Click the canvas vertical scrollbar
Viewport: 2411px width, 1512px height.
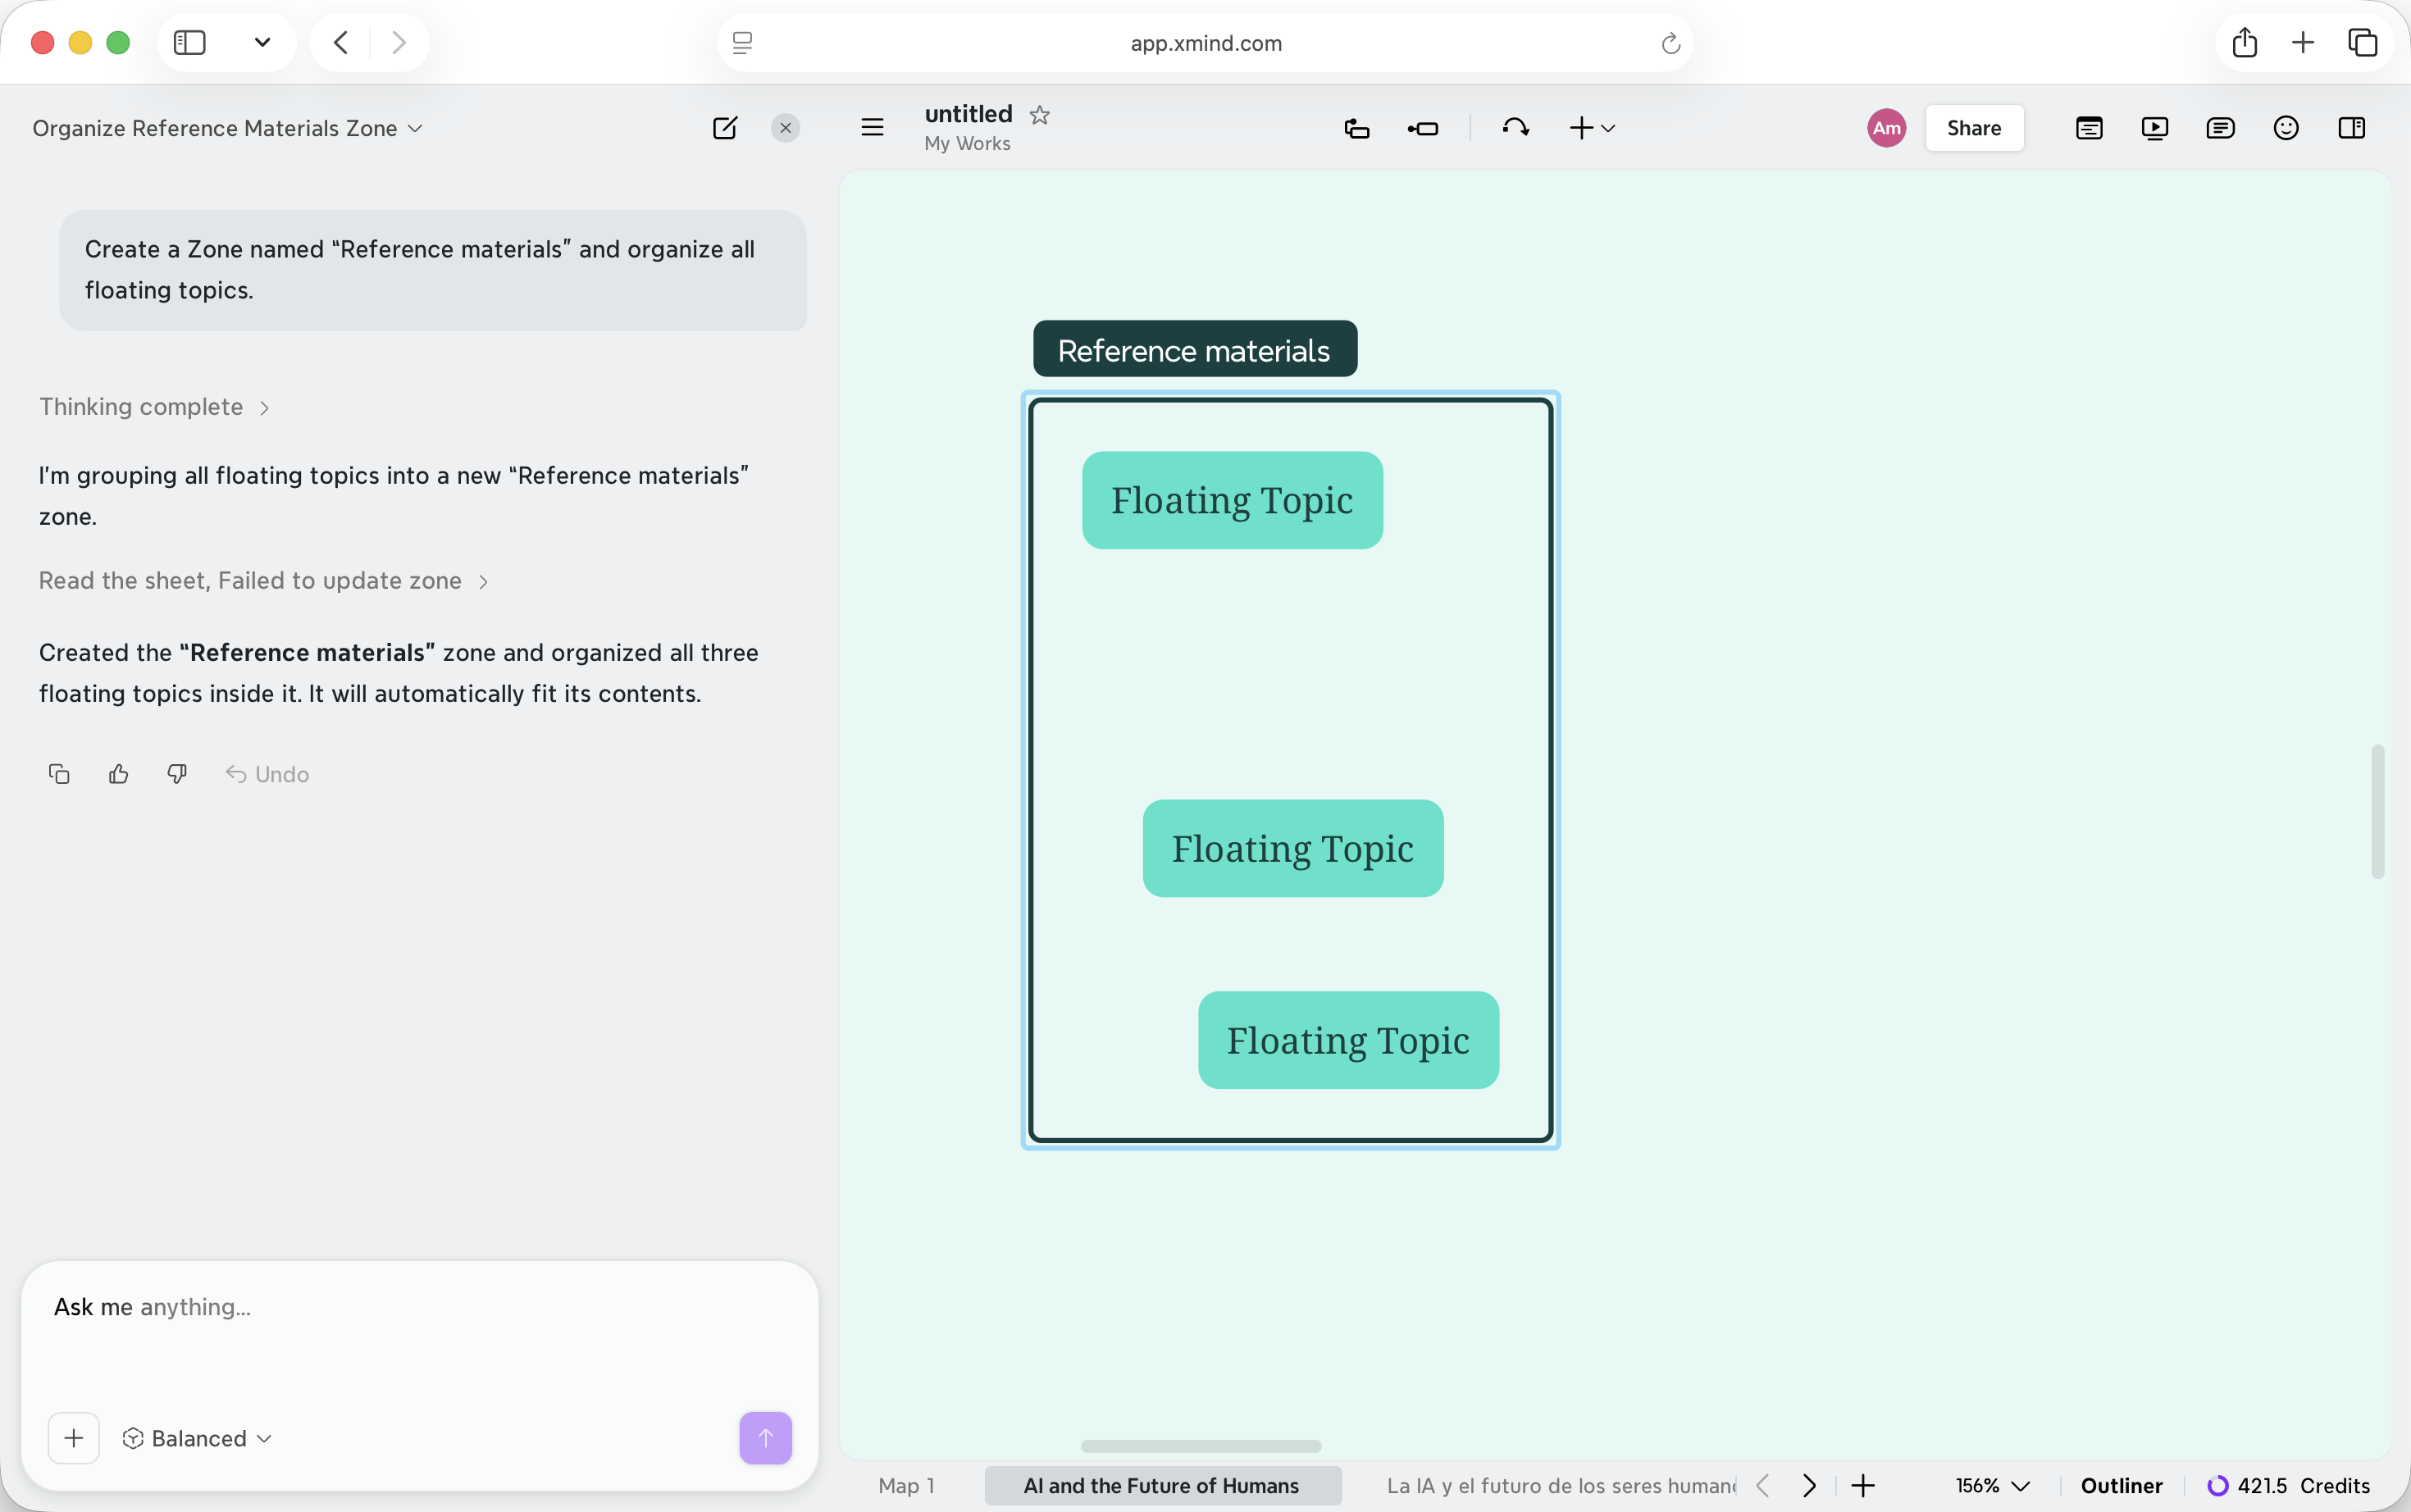pos(2377,812)
